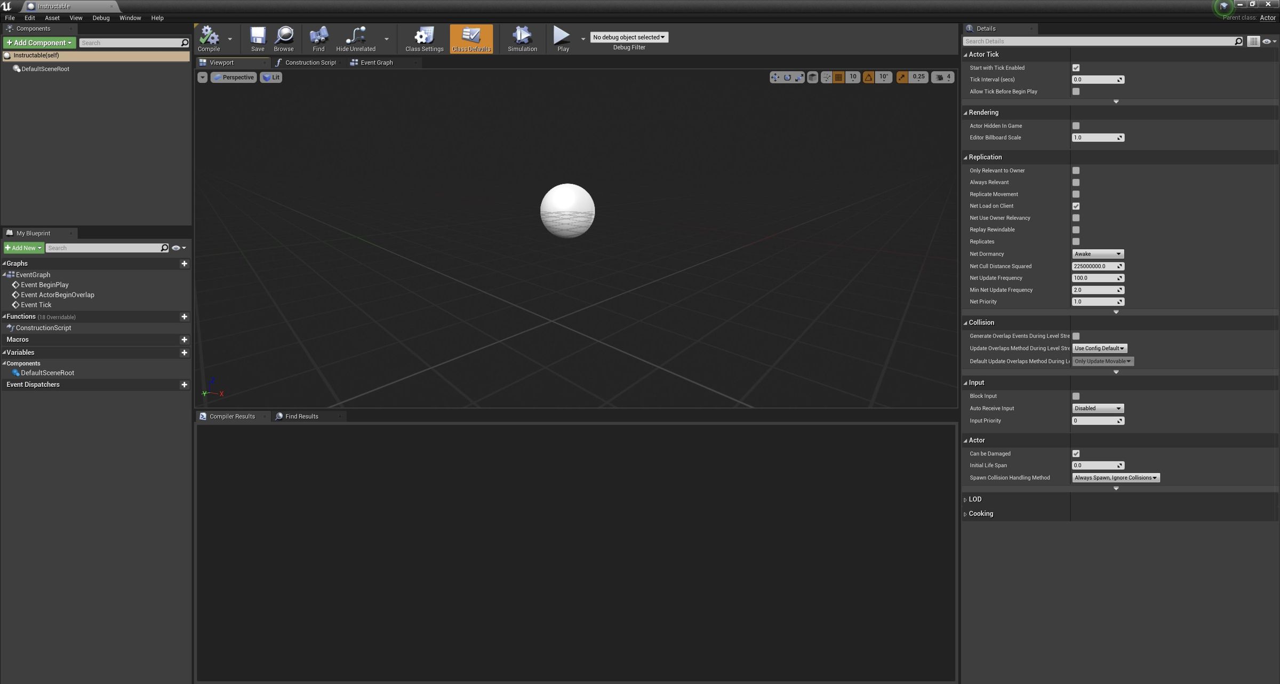This screenshot has height=684, width=1280.
Task: Expand the Cooking section
Action: (965, 514)
